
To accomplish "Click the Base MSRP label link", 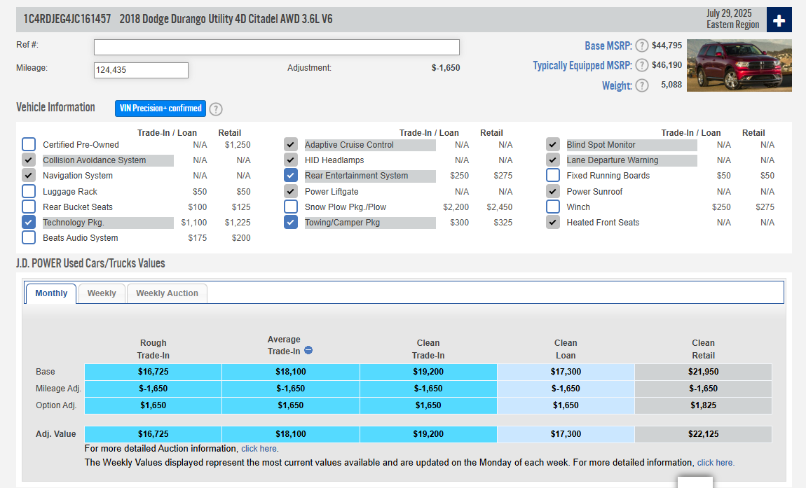I will (x=608, y=46).
